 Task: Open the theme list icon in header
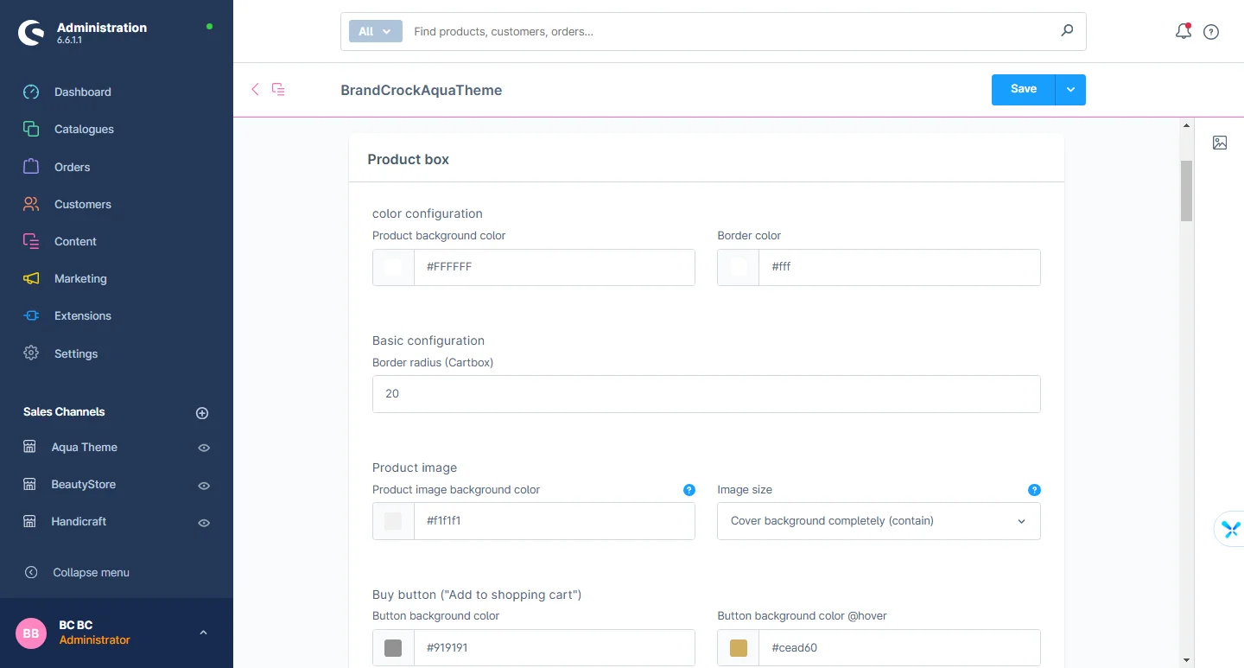[278, 89]
